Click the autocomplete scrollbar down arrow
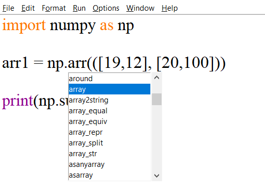This screenshot has height=196, width=265. click(156, 176)
